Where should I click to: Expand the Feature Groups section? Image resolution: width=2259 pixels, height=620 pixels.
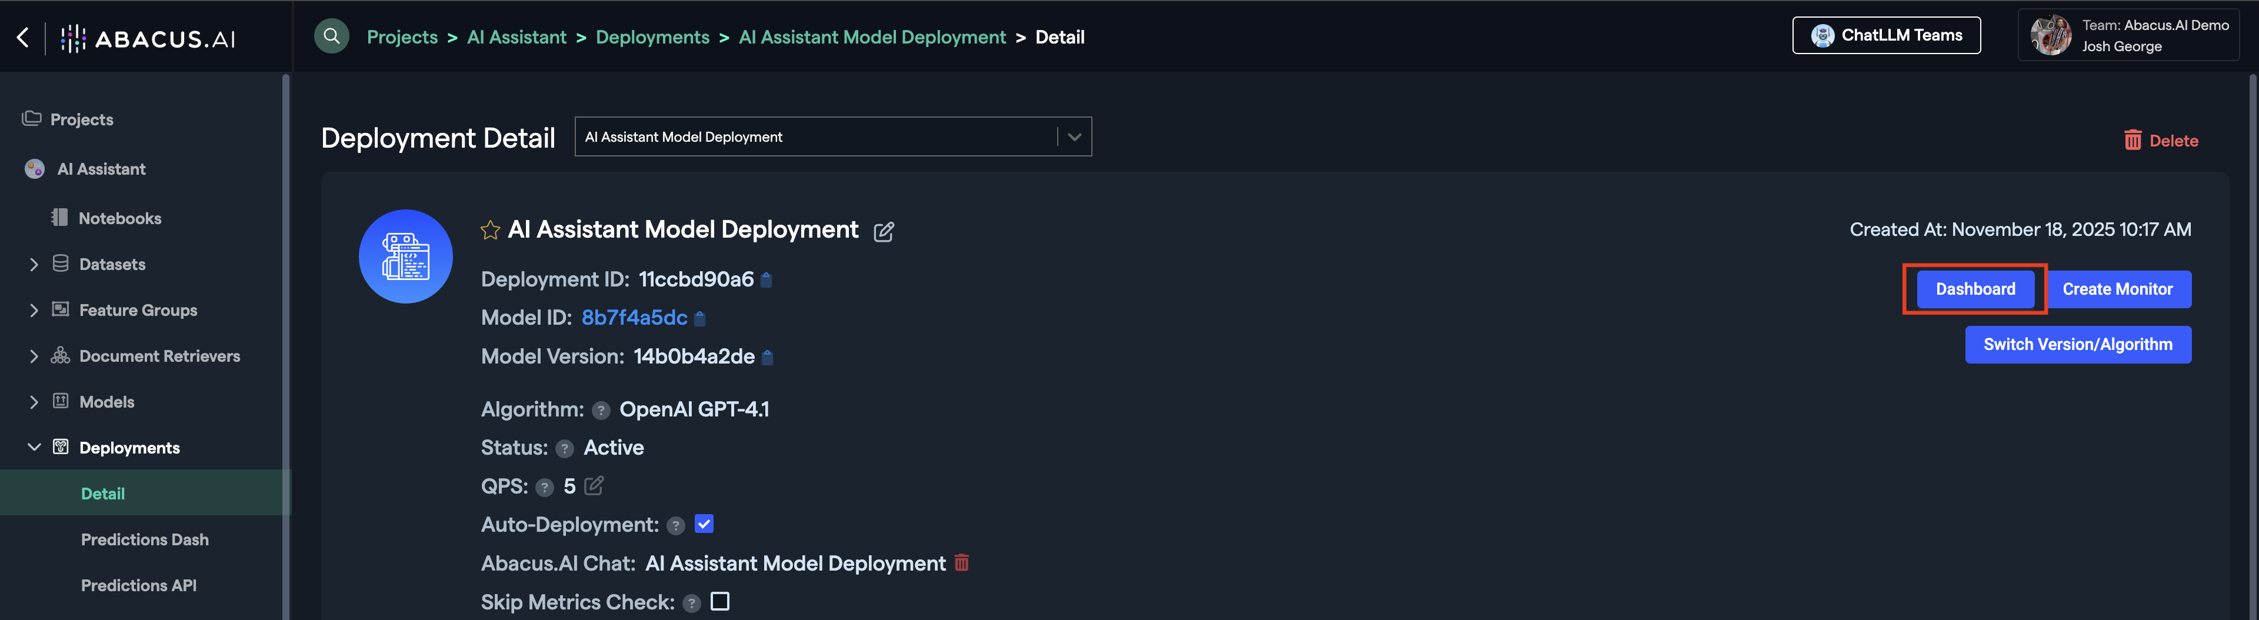point(34,311)
